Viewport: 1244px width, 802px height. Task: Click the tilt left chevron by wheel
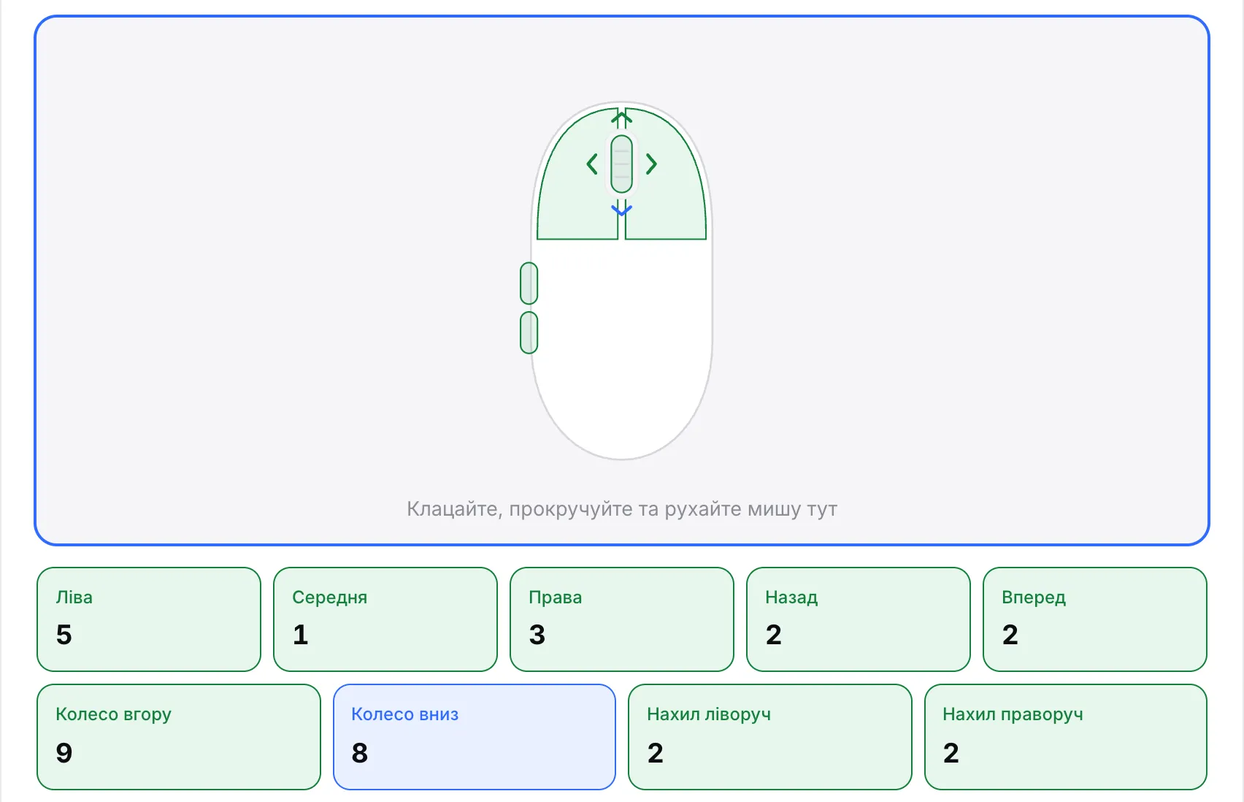click(x=592, y=164)
